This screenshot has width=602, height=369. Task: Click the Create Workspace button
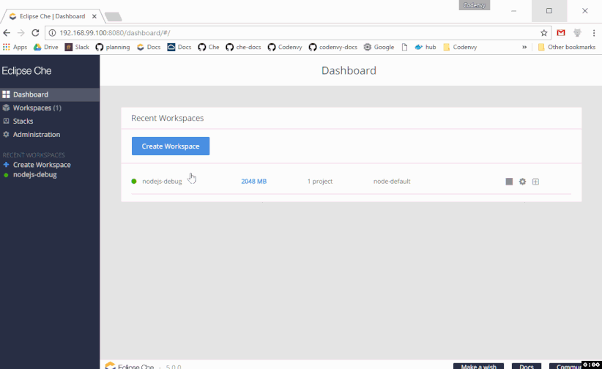[x=171, y=146]
